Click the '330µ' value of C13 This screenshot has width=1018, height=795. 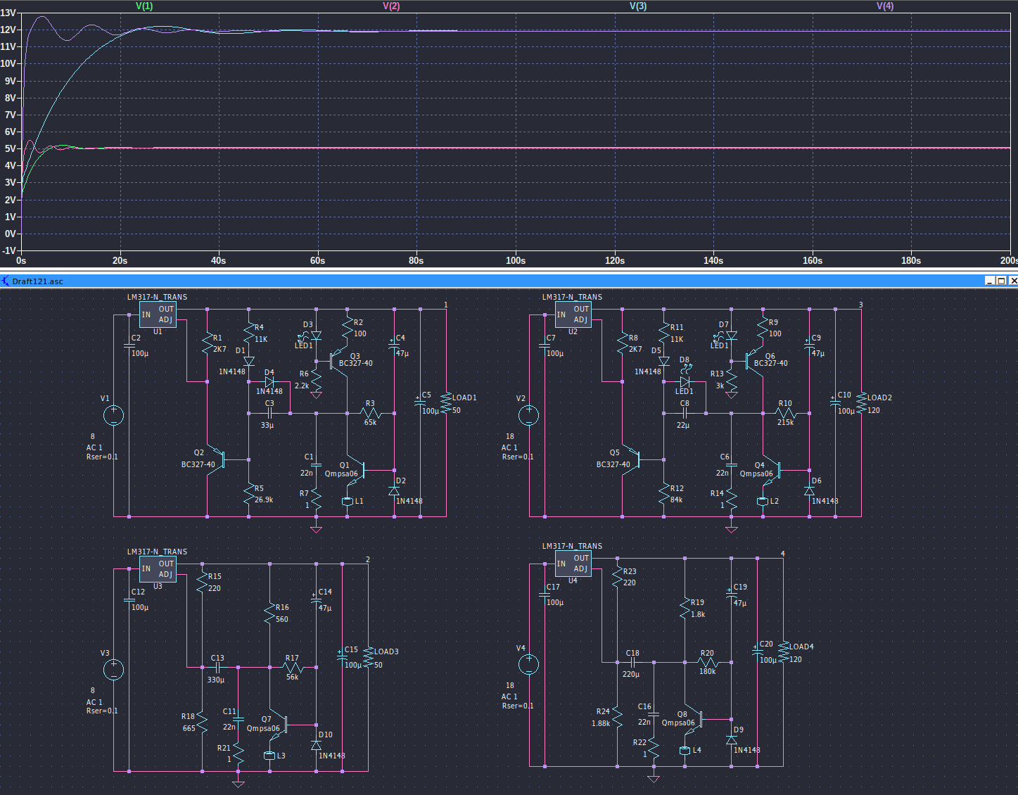215,680
